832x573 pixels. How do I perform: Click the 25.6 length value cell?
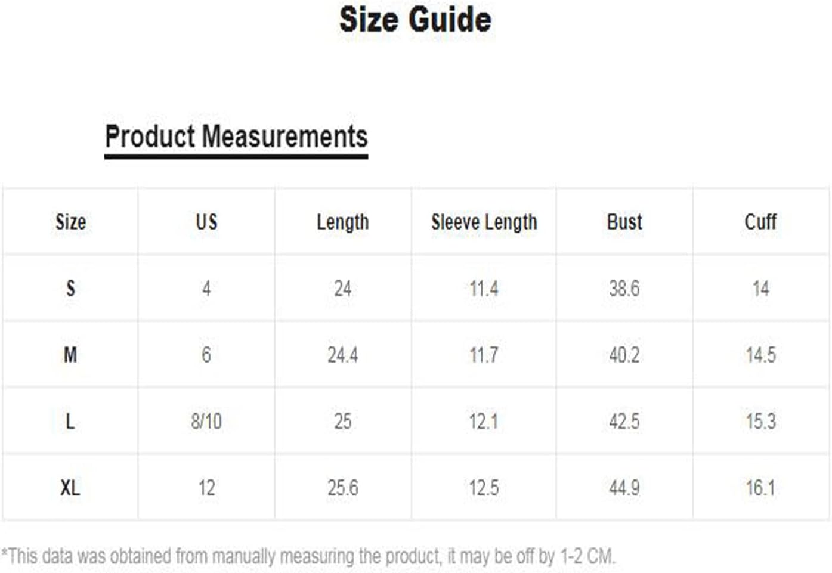coord(343,488)
